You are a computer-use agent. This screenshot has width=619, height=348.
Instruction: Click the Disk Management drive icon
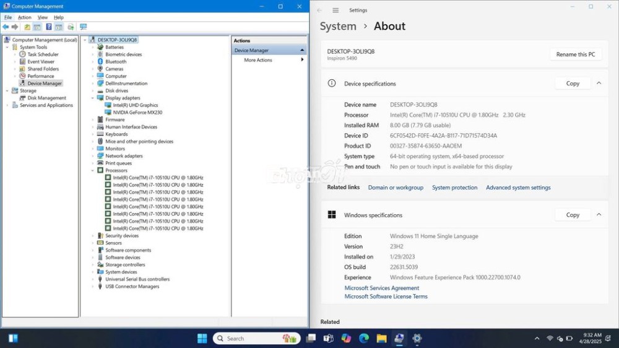22,98
